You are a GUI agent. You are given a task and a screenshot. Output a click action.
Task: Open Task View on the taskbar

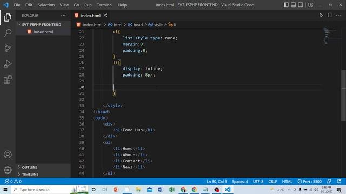tap(104, 190)
